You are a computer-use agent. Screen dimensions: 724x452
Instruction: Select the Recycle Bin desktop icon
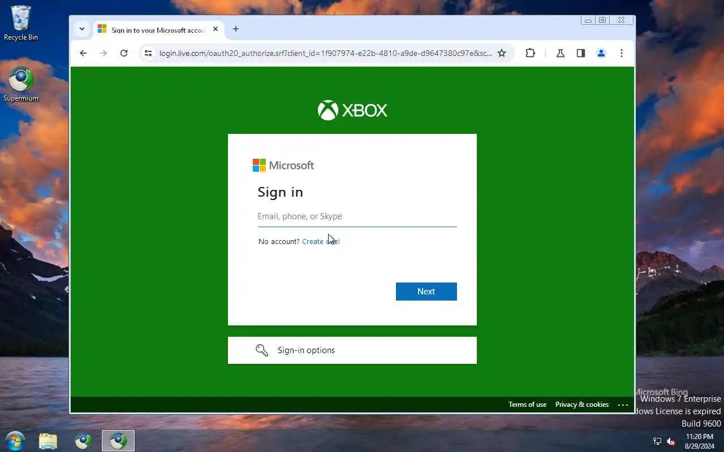click(x=21, y=23)
